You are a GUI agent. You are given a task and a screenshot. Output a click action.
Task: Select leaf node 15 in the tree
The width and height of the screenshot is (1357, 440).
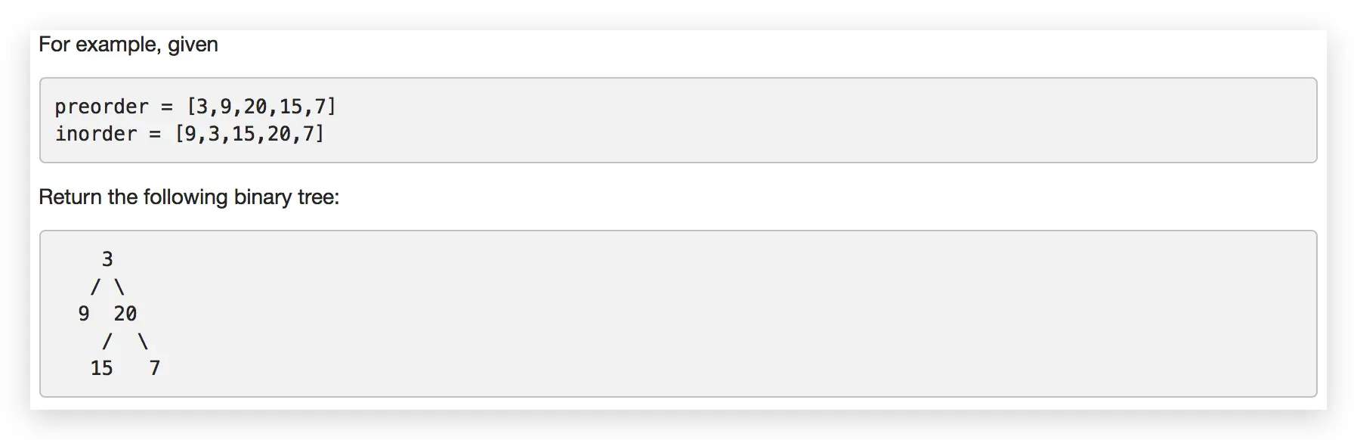(x=101, y=368)
